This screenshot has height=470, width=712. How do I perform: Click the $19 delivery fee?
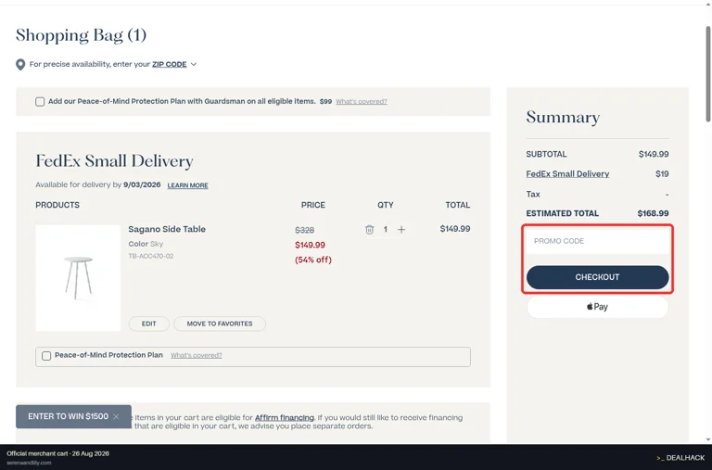point(662,174)
